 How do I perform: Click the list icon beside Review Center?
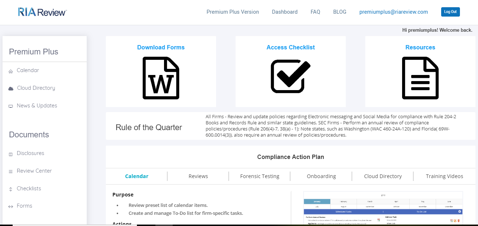pos(10,172)
